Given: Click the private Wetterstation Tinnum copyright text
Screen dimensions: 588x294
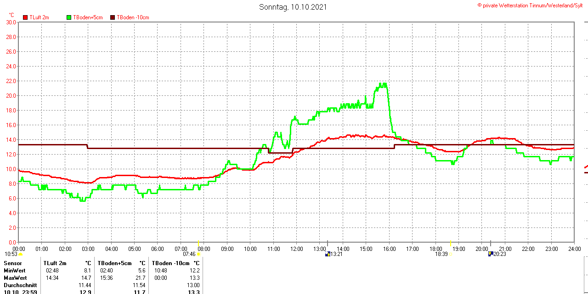Looking at the screenshot, I should 532,5.
